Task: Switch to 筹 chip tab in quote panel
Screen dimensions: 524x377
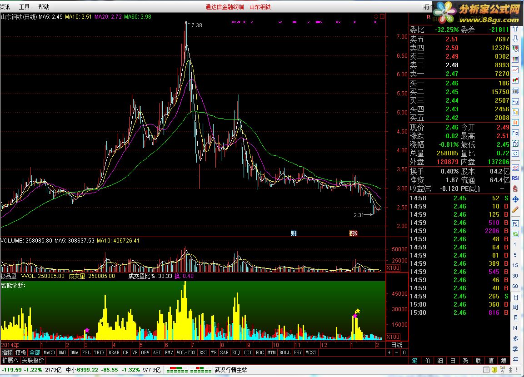Action: click(504, 361)
